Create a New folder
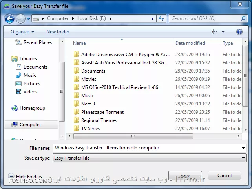The width and height of the screenshot is (252, 189). pyautogui.click(x=58, y=32)
